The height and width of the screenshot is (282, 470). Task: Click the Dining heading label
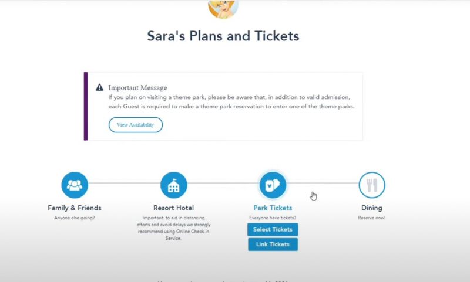point(372,208)
